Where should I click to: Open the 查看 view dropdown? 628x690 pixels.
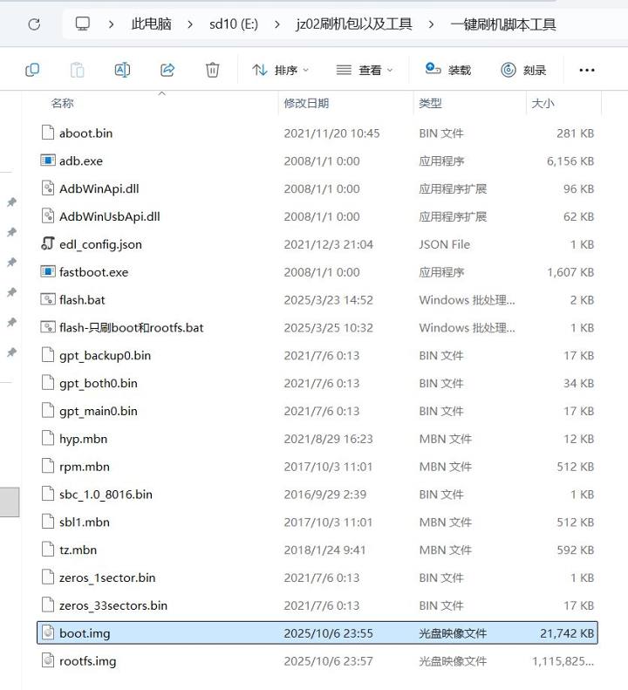click(365, 70)
